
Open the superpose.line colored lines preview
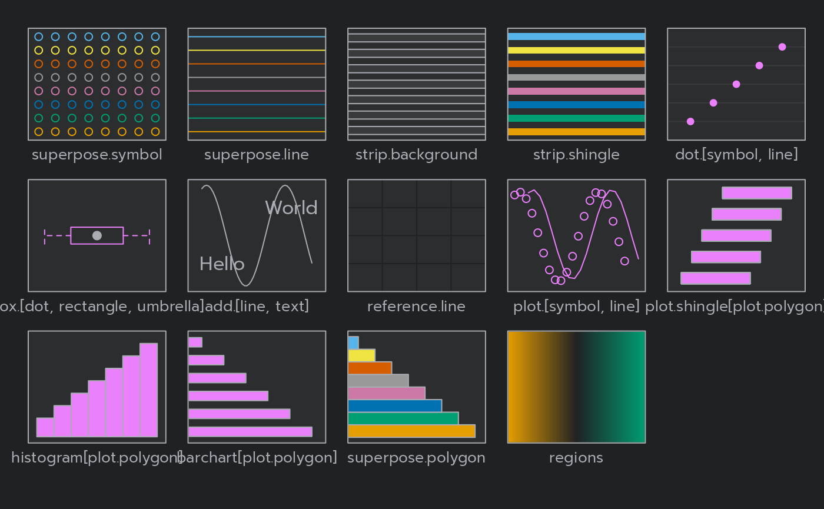[257, 84]
